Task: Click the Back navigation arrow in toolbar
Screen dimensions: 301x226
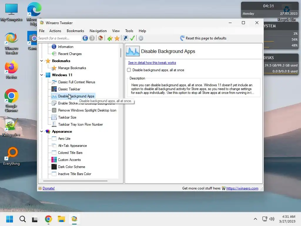Action: coord(85,38)
